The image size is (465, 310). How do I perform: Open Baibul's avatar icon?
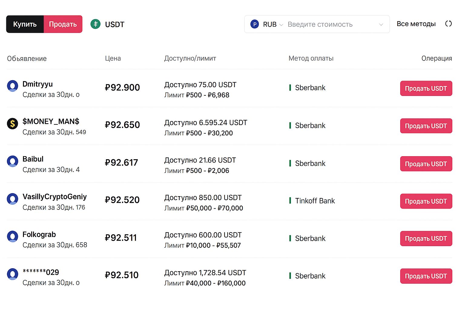(x=12, y=161)
